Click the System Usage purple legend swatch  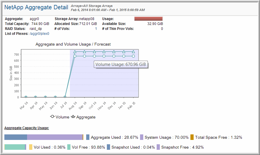[142, 137]
